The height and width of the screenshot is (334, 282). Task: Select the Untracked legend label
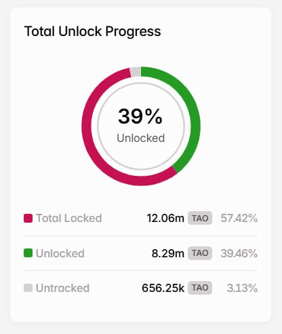[x=62, y=288]
